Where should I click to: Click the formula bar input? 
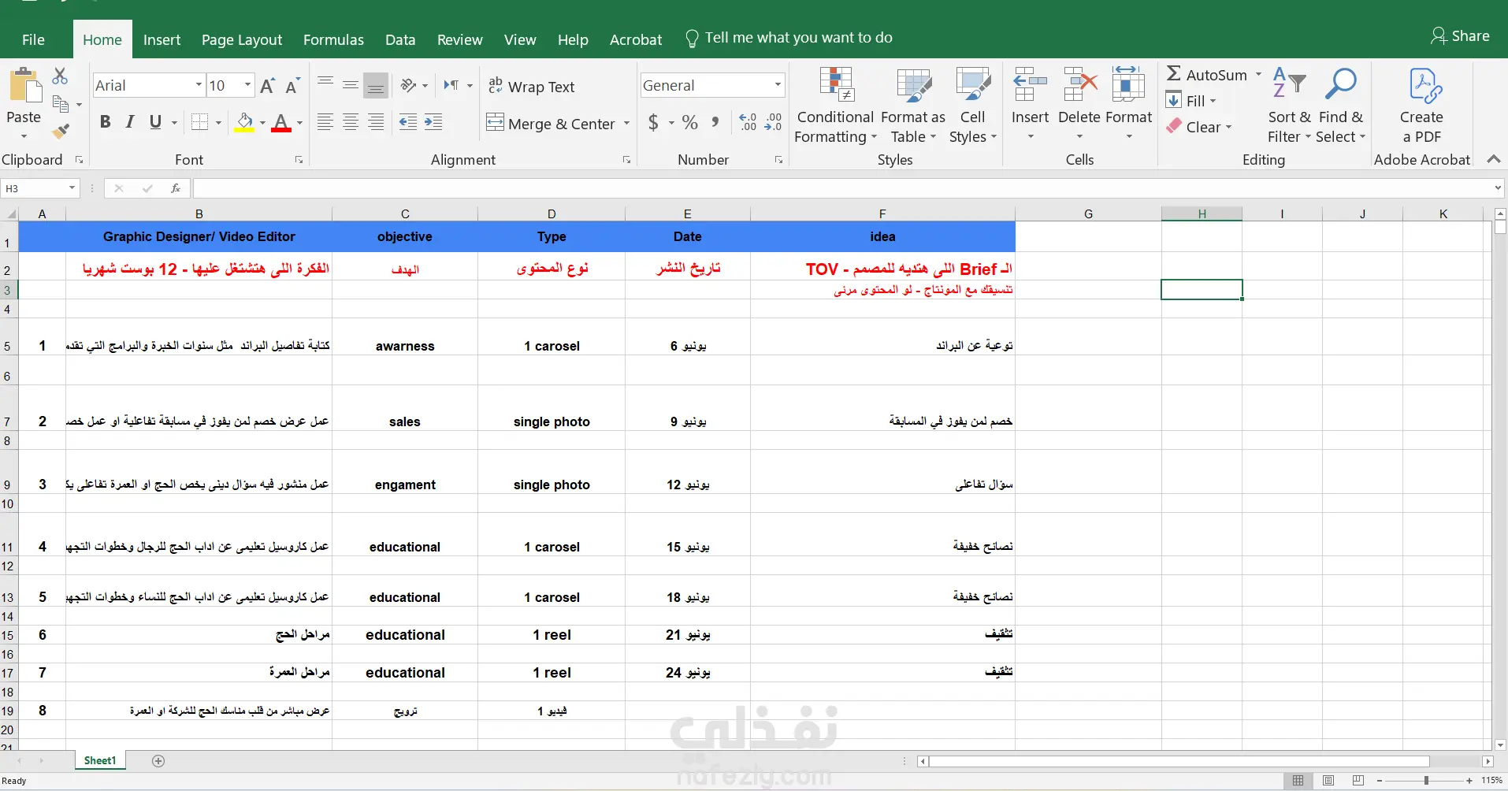pos(843,188)
